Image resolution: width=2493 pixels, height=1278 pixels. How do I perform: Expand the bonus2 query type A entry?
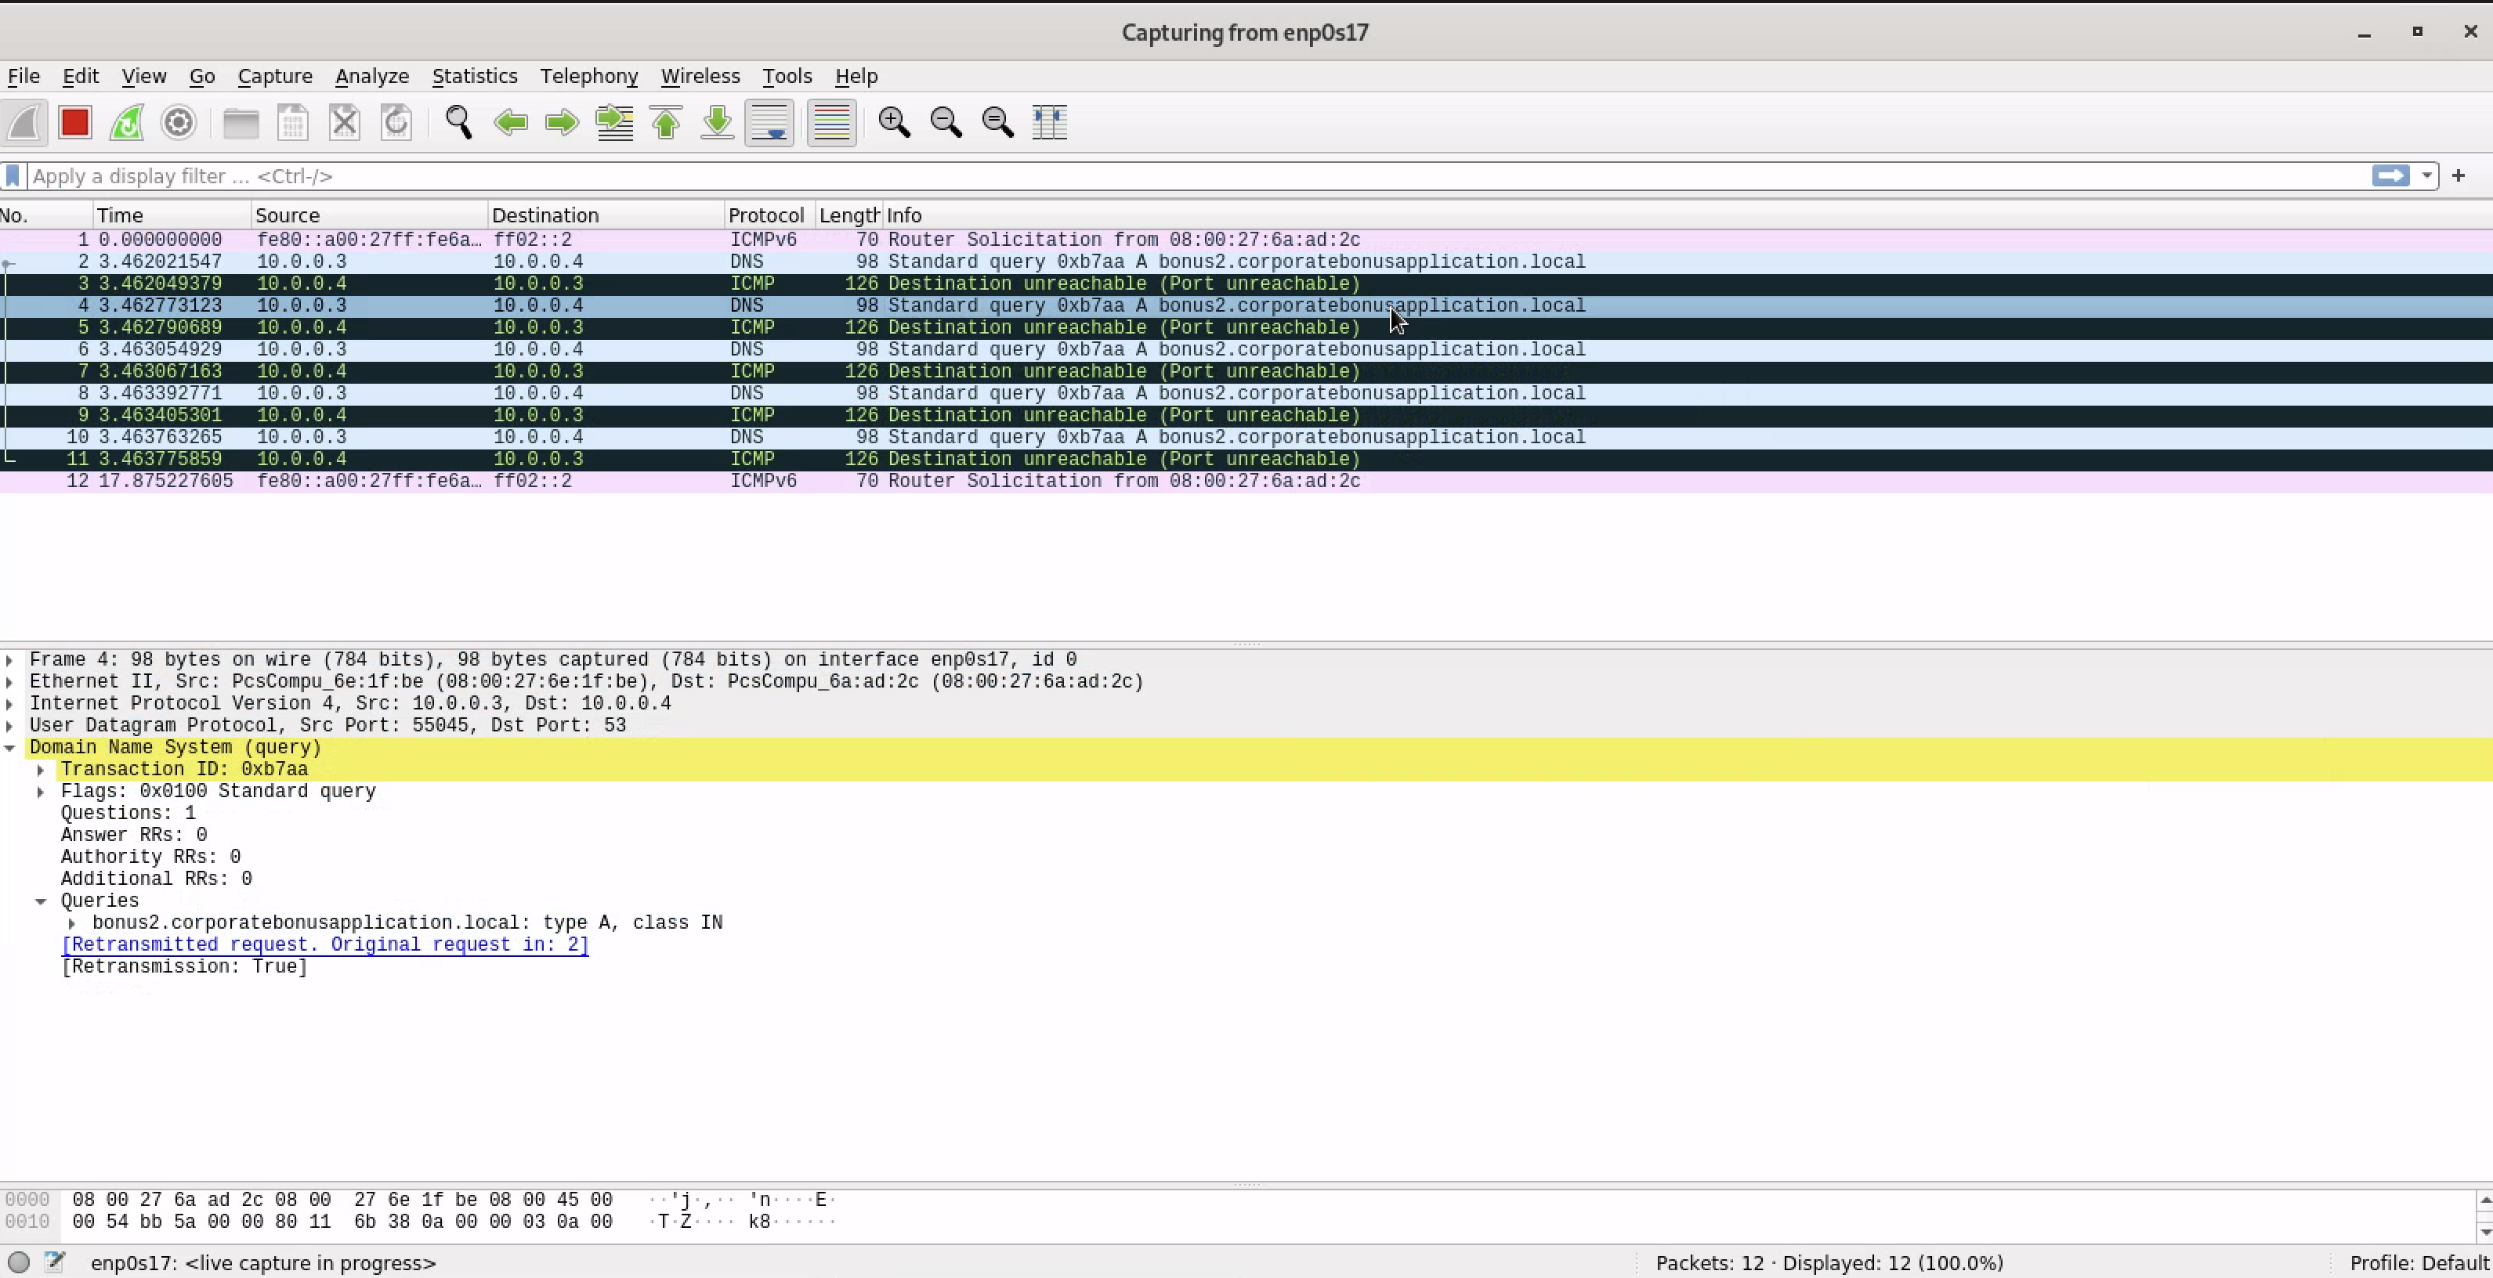coord(71,923)
